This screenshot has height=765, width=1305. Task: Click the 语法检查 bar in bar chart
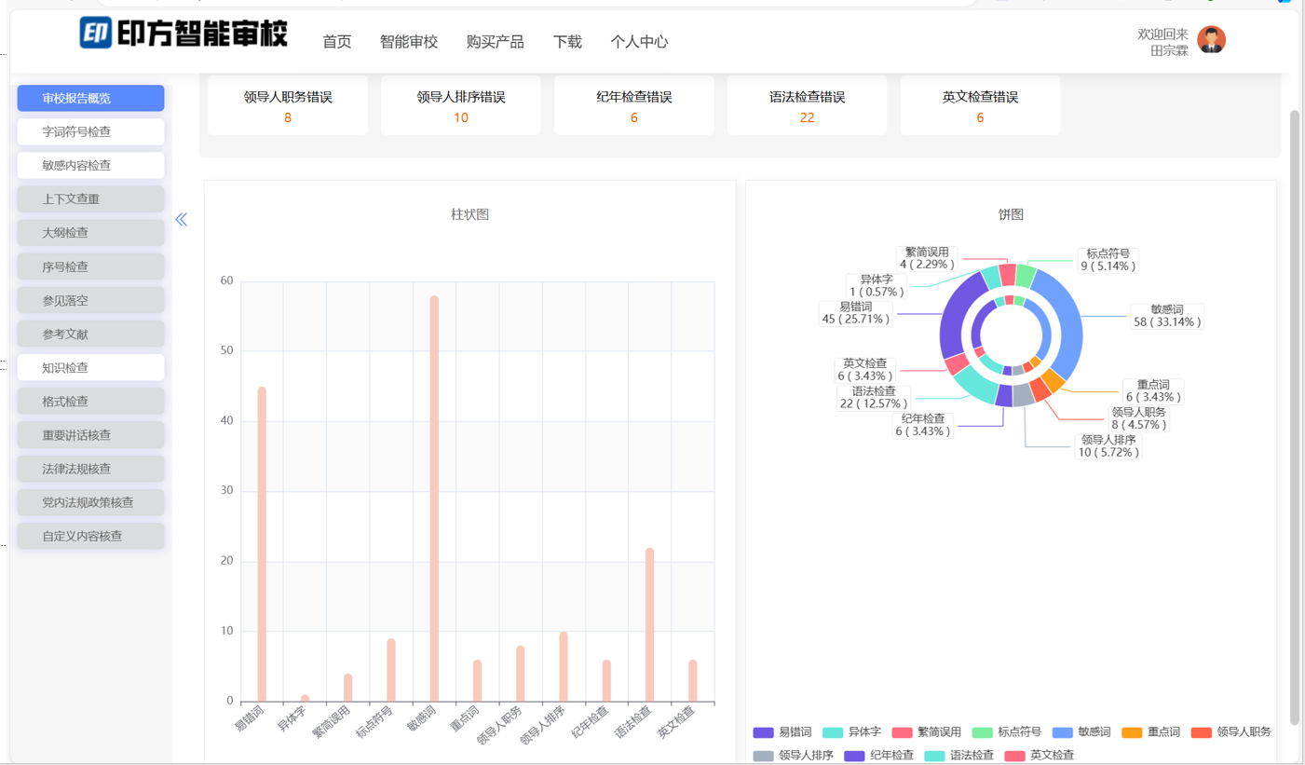pyautogui.click(x=649, y=624)
